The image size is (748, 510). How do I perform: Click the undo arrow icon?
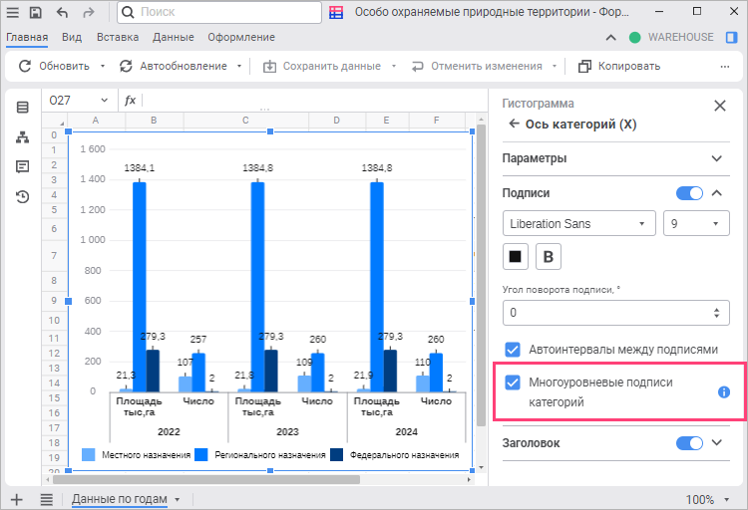point(63,12)
